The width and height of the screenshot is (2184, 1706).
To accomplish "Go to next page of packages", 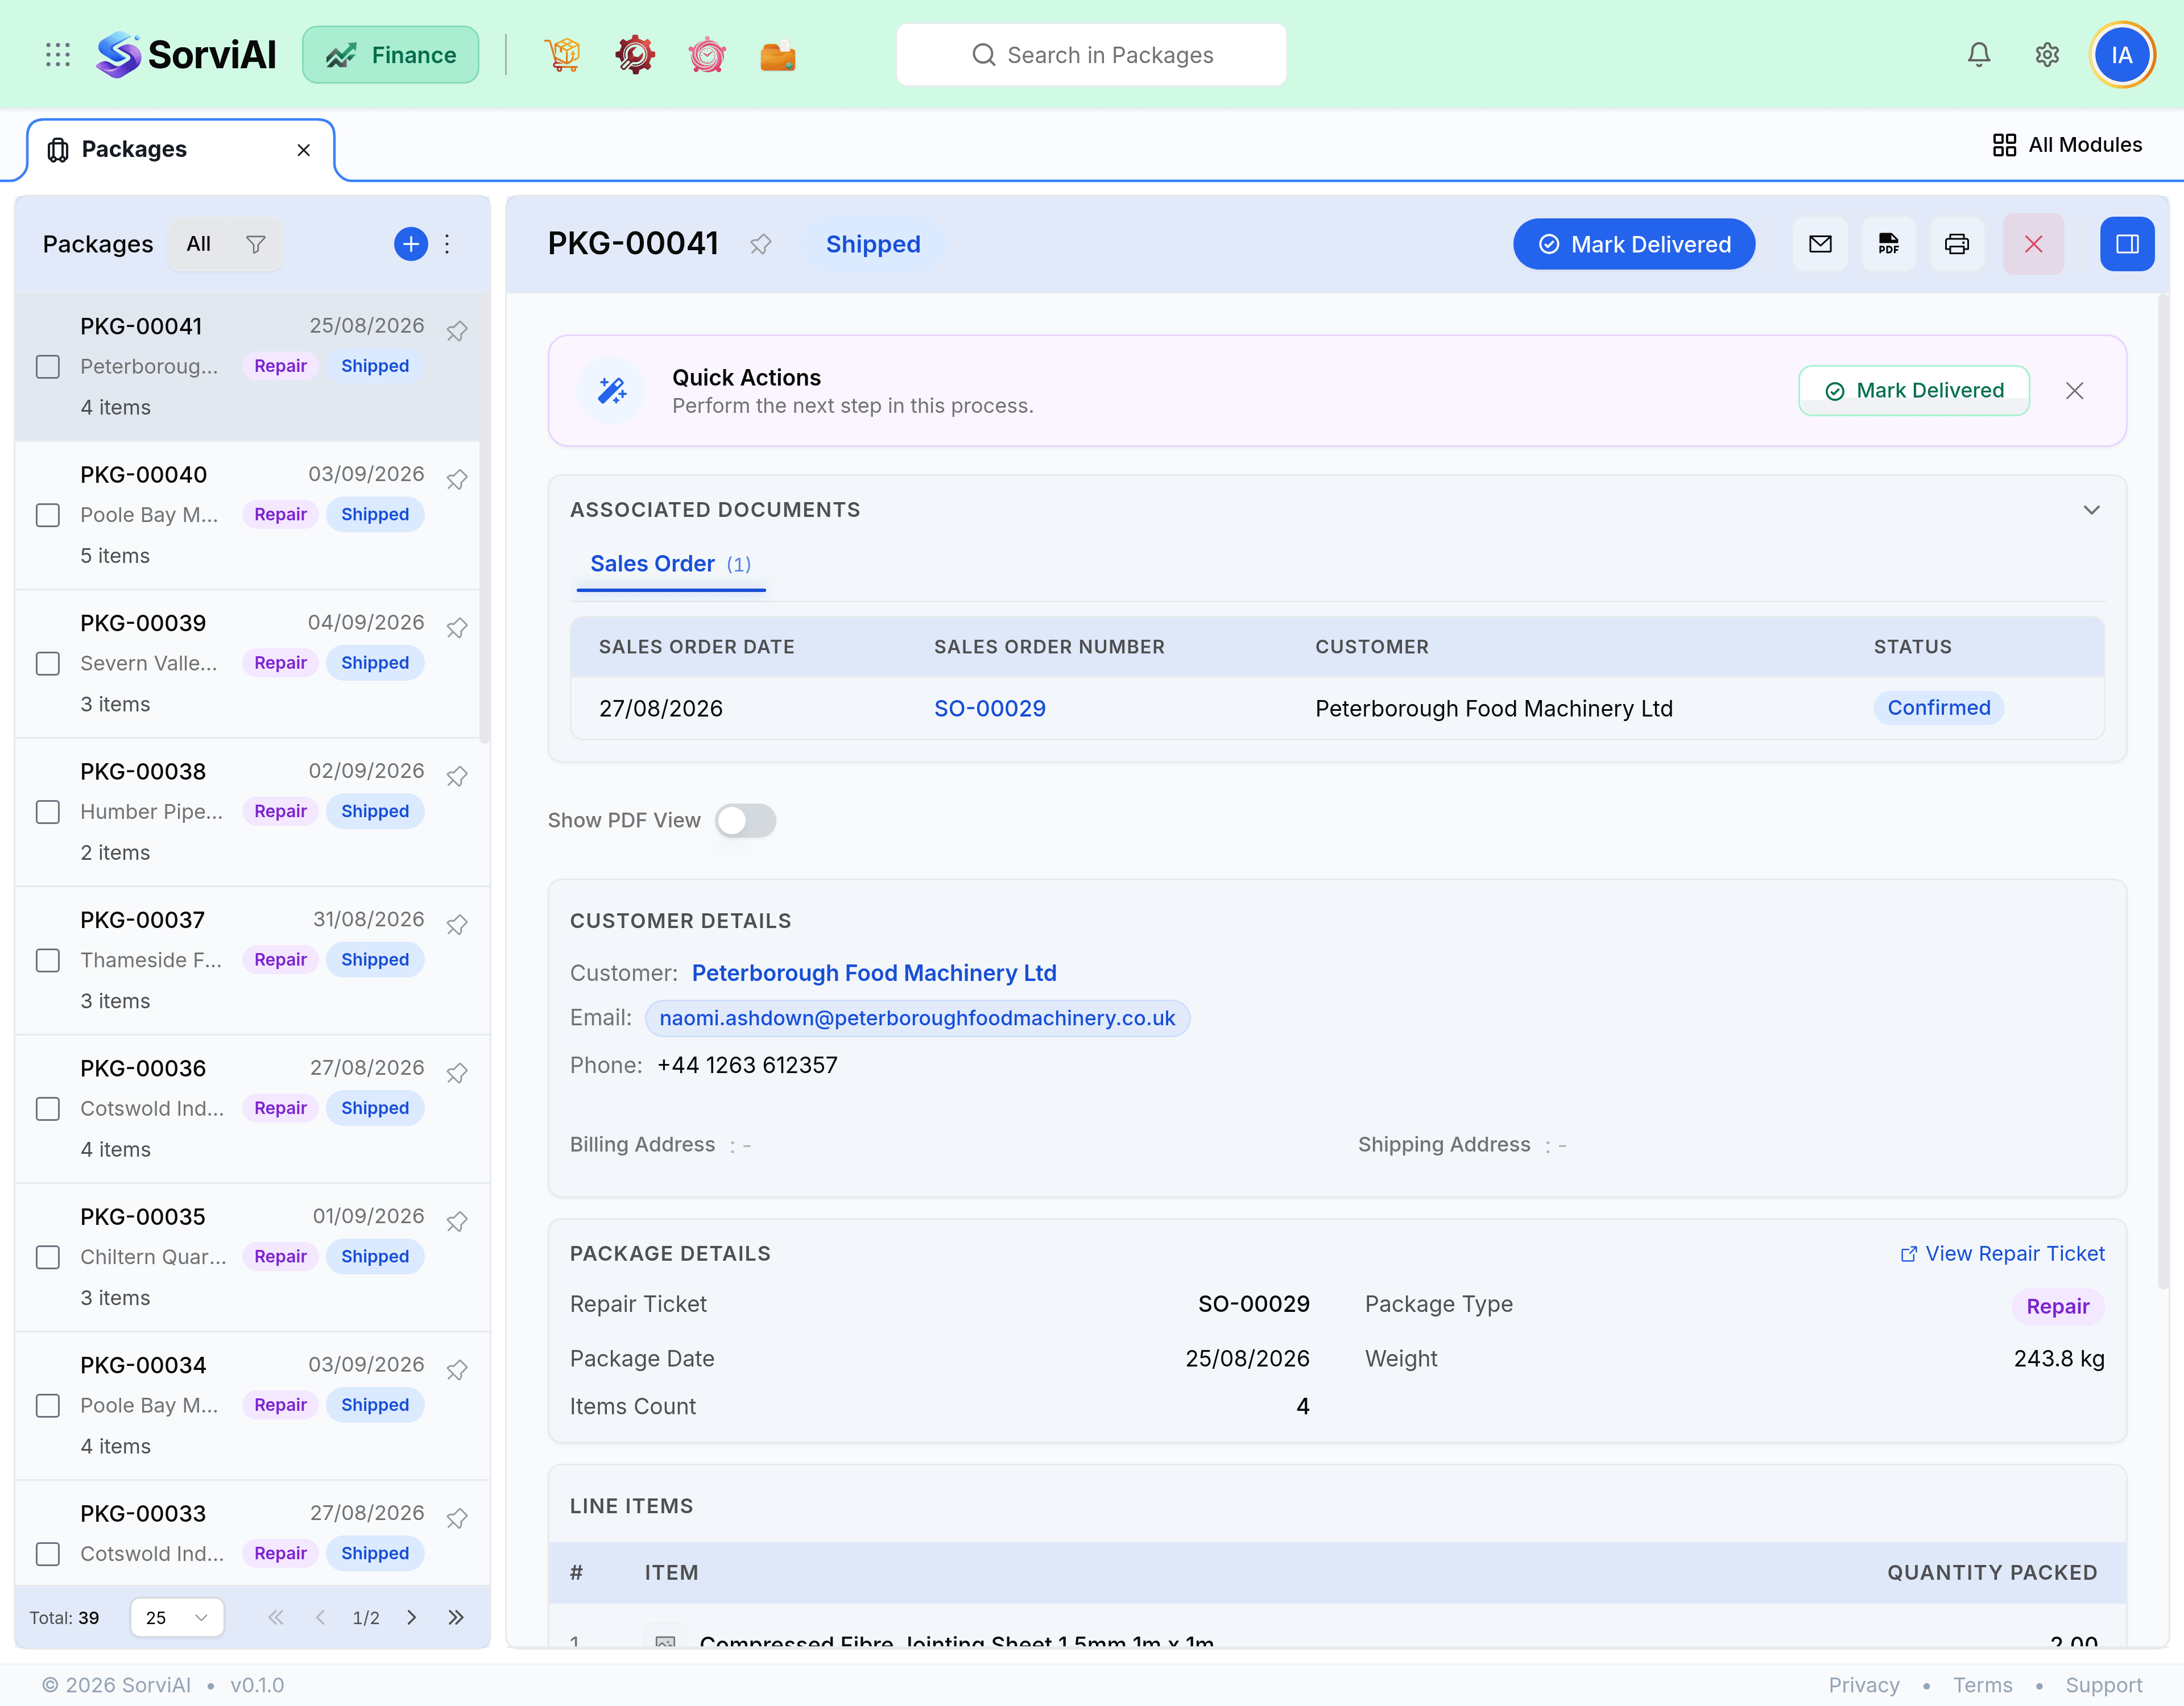I will point(412,1617).
